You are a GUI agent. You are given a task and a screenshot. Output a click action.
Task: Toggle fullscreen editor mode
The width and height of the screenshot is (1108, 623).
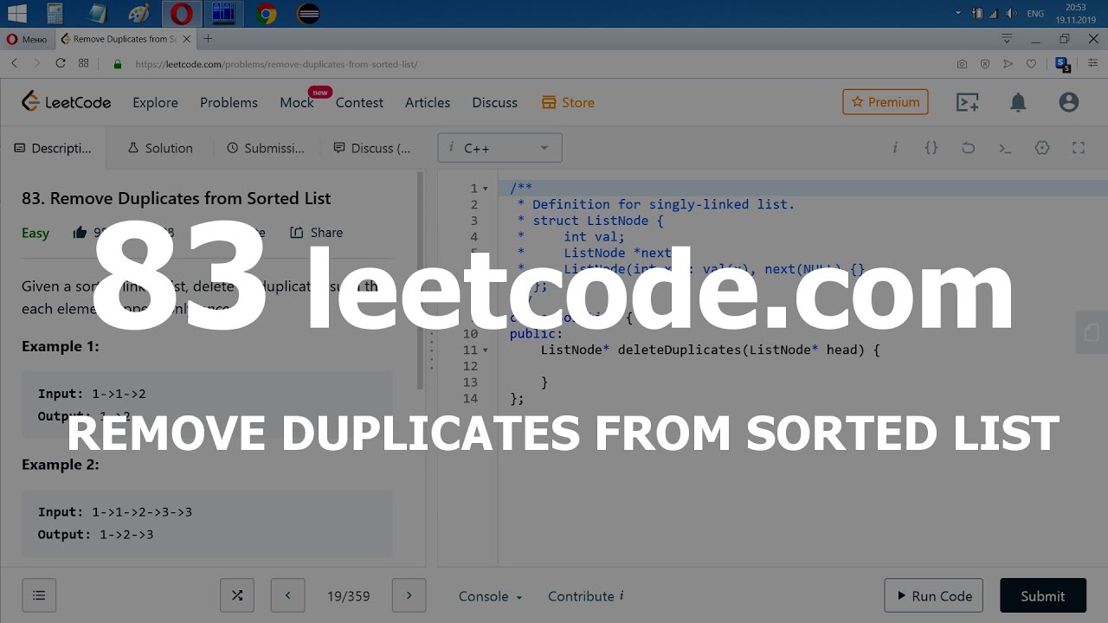click(x=1079, y=148)
